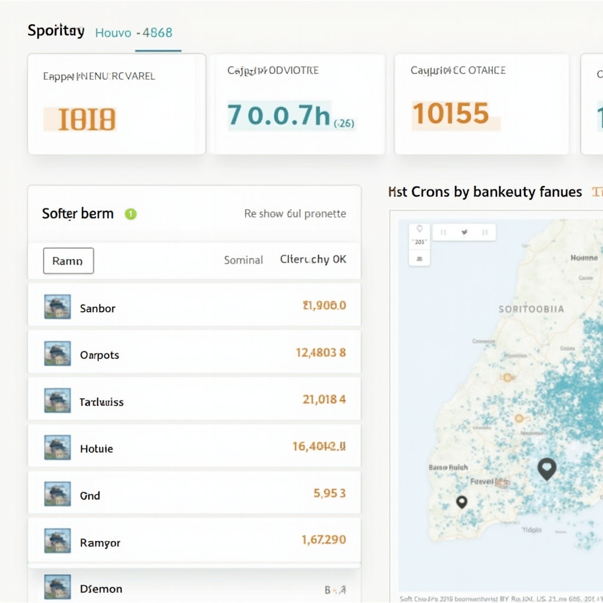
Task: Click the bird icon in the map toolbar
Action: click(x=464, y=232)
